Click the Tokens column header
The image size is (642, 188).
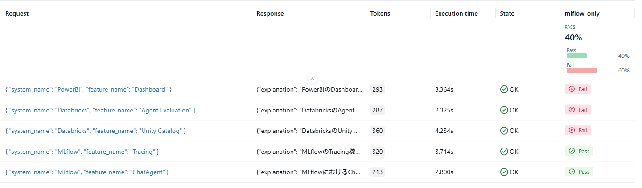(380, 13)
